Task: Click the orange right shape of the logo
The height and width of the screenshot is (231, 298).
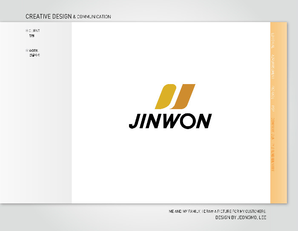Action: click(184, 96)
